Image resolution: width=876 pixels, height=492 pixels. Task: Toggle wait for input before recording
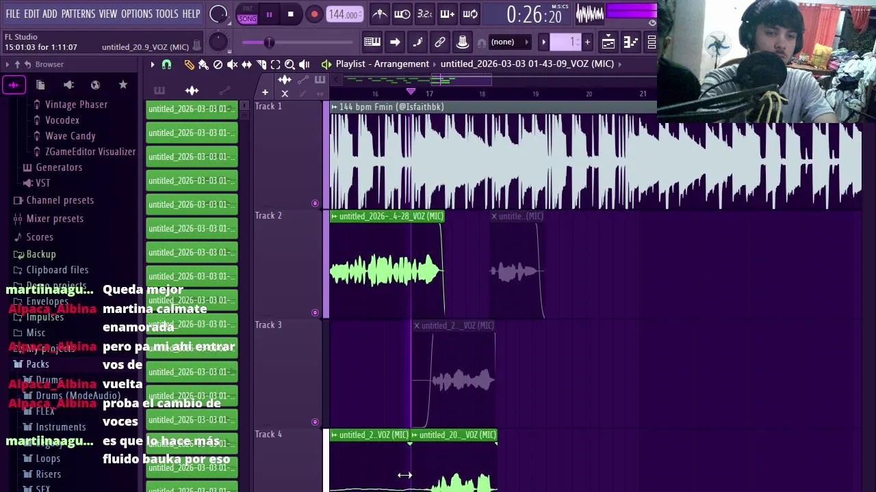tap(402, 14)
